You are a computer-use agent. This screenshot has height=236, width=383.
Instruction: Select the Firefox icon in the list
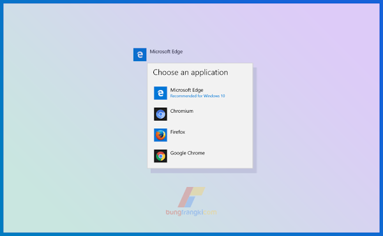pos(160,135)
